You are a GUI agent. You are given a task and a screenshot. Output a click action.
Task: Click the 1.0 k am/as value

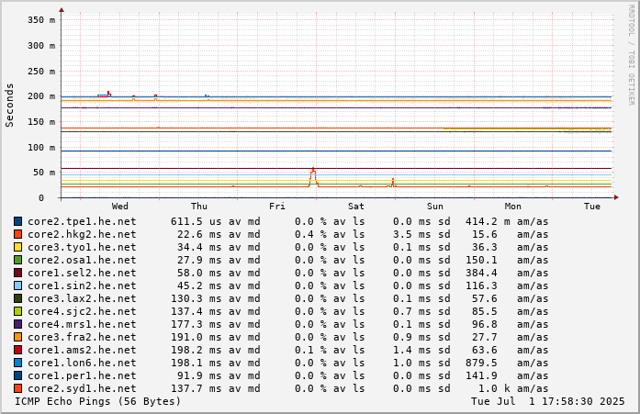494,388
